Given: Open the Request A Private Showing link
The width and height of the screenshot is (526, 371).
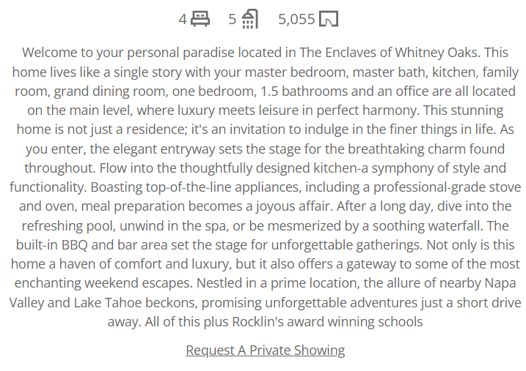Looking at the screenshot, I should click(266, 351).
